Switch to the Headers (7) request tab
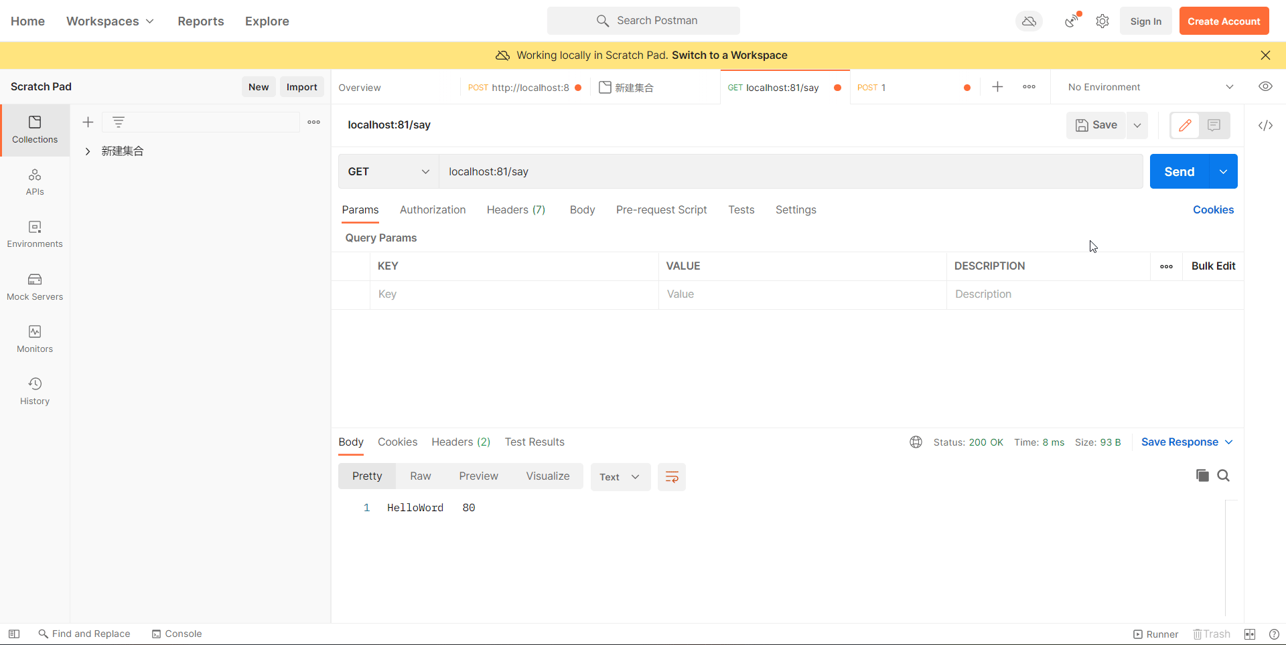 coord(516,210)
